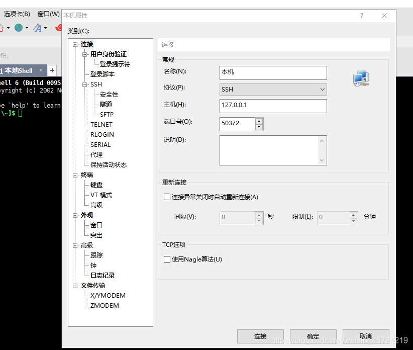Select 登录脚本 in category tree
This screenshot has height=350, width=413.
(102, 74)
